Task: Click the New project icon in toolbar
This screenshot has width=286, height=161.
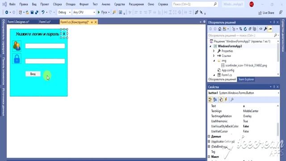Action: (x=20, y=12)
